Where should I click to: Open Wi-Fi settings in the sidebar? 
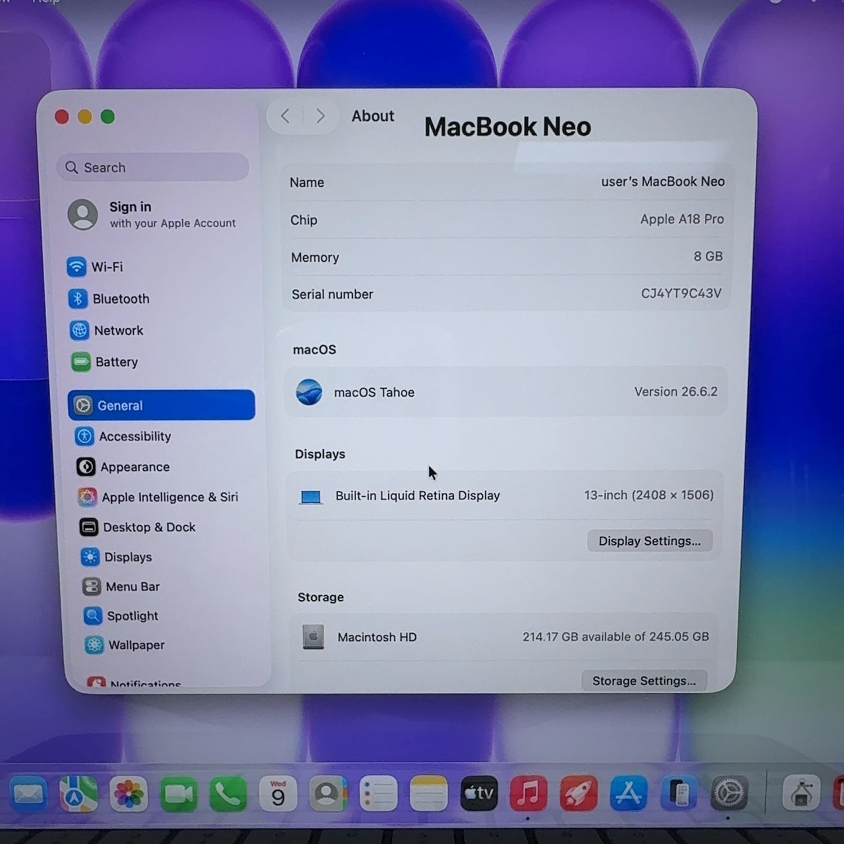95,267
